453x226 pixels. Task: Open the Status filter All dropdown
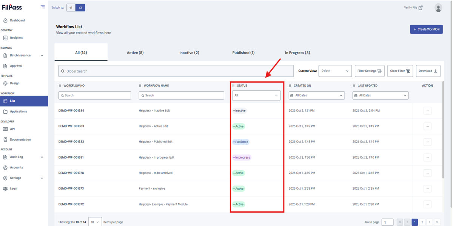[256, 95]
